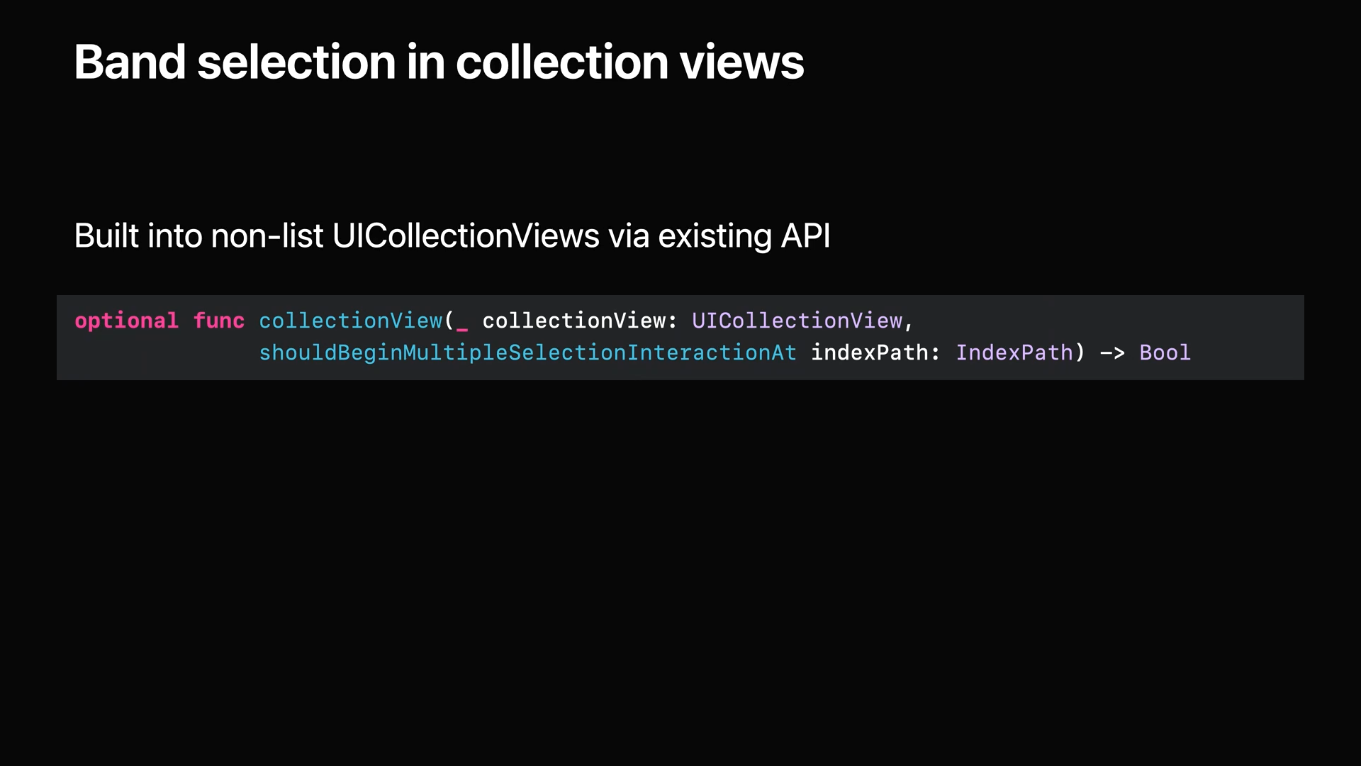Click the 'optional' keyword in the code

click(x=126, y=321)
